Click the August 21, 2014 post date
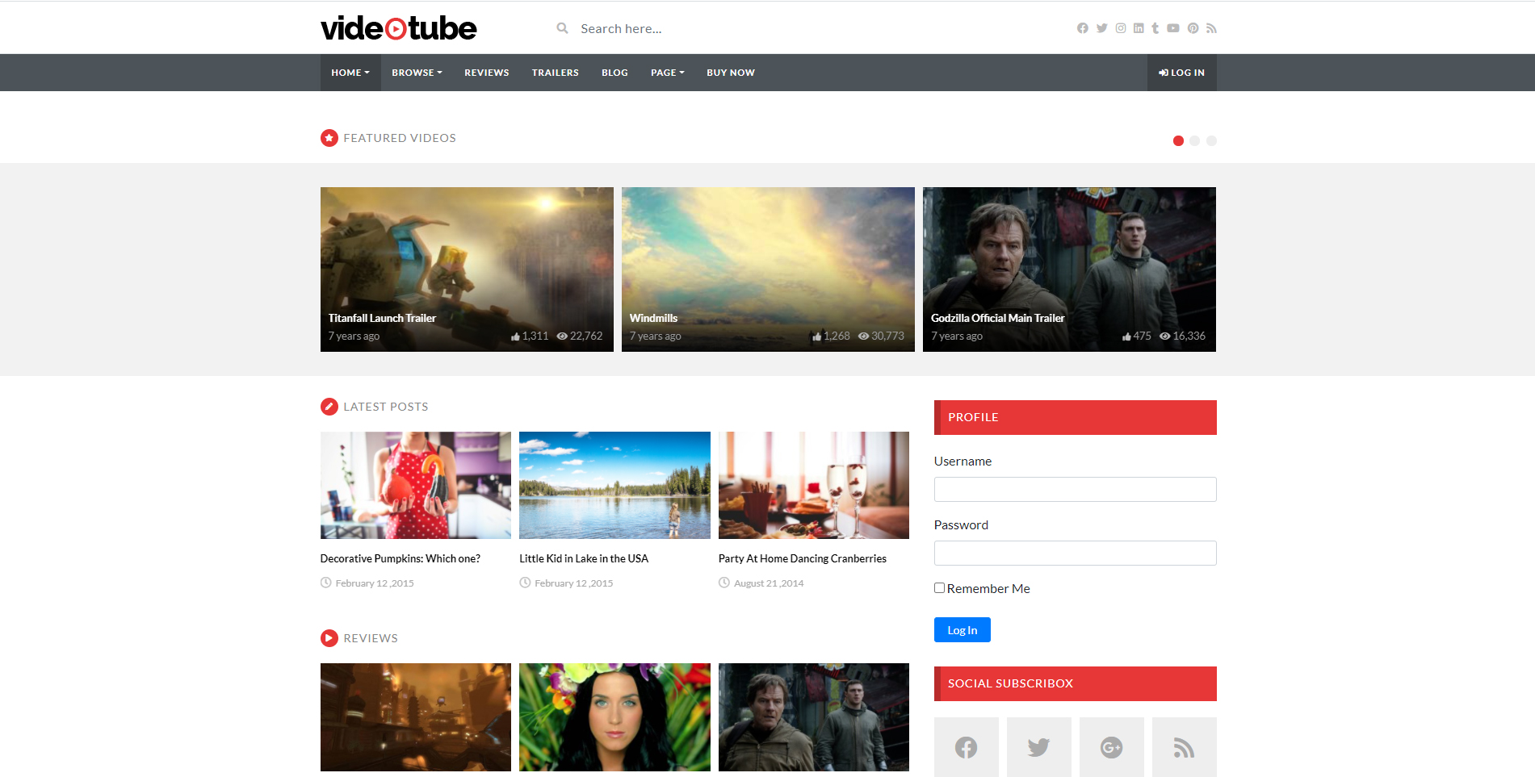Screen dimensions: 1535x777 click(x=769, y=583)
